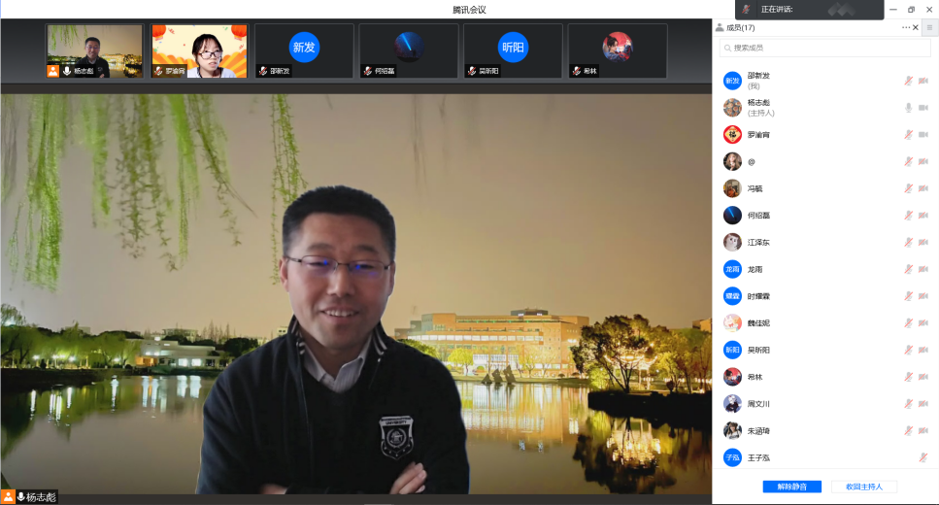Click the 成员(17) members header icon
This screenshot has width=939, height=505.
pyautogui.click(x=720, y=27)
